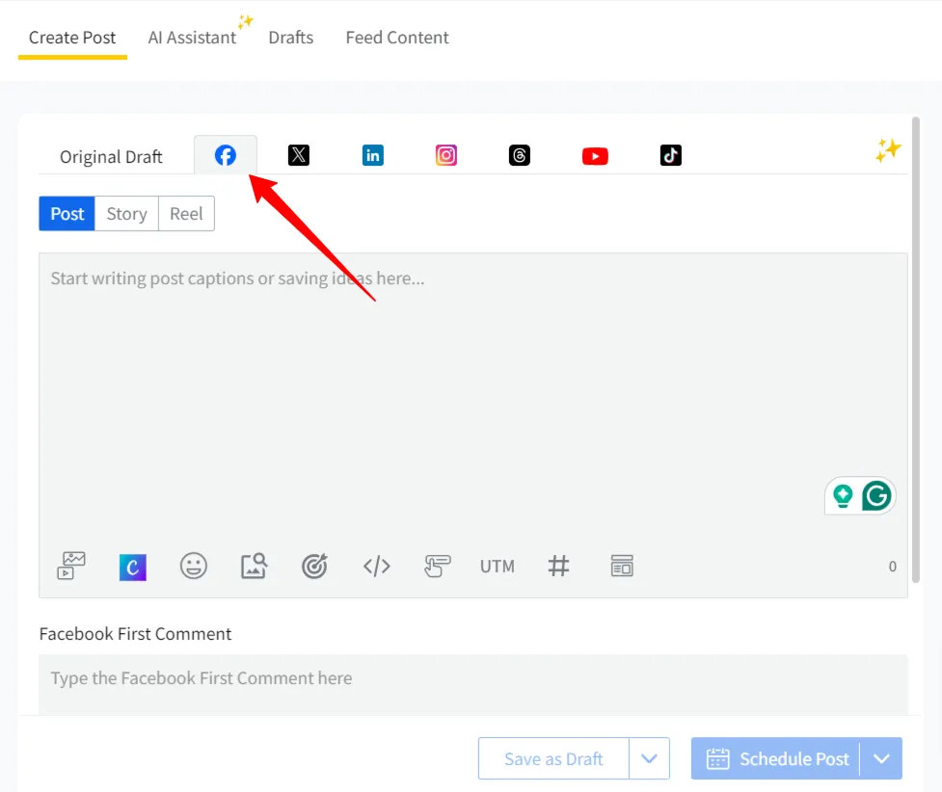
Task: Click the Grammarly suggestions icon
Action: pyautogui.click(x=875, y=495)
